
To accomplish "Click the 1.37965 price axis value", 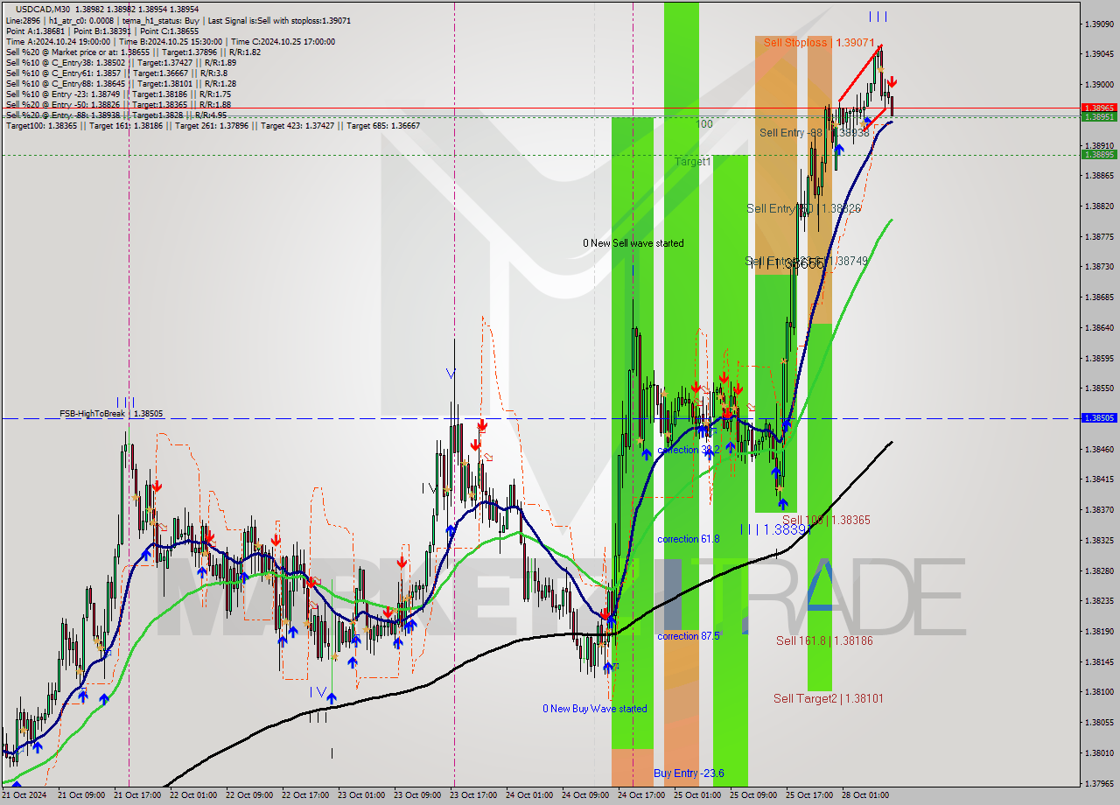I will coord(1098,784).
